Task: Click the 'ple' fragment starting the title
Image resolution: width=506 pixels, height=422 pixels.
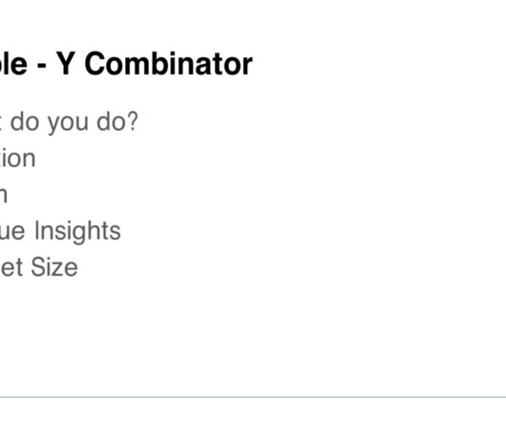Action: pyautogui.click(x=13, y=64)
